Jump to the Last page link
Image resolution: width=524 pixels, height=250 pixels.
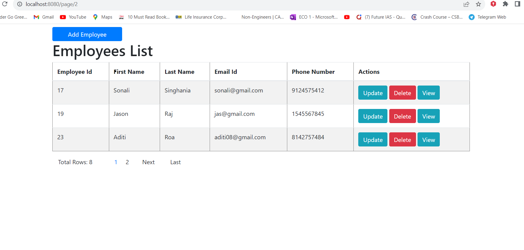click(175, 162)
